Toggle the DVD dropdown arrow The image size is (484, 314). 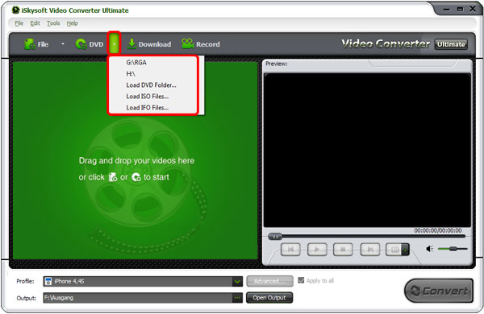pyautogui.click(x=115, y=44)
